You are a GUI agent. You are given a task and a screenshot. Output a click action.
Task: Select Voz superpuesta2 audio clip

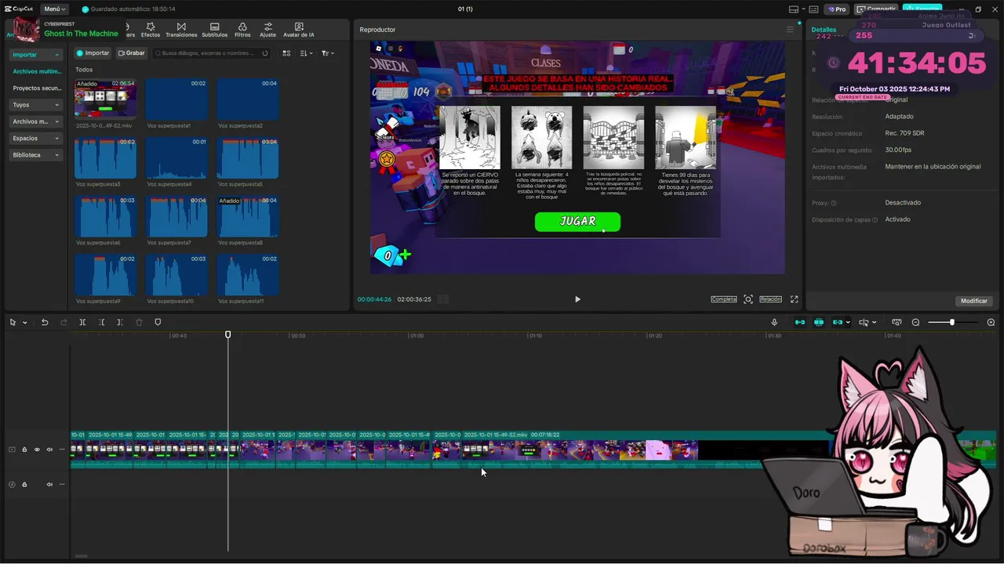248,99
